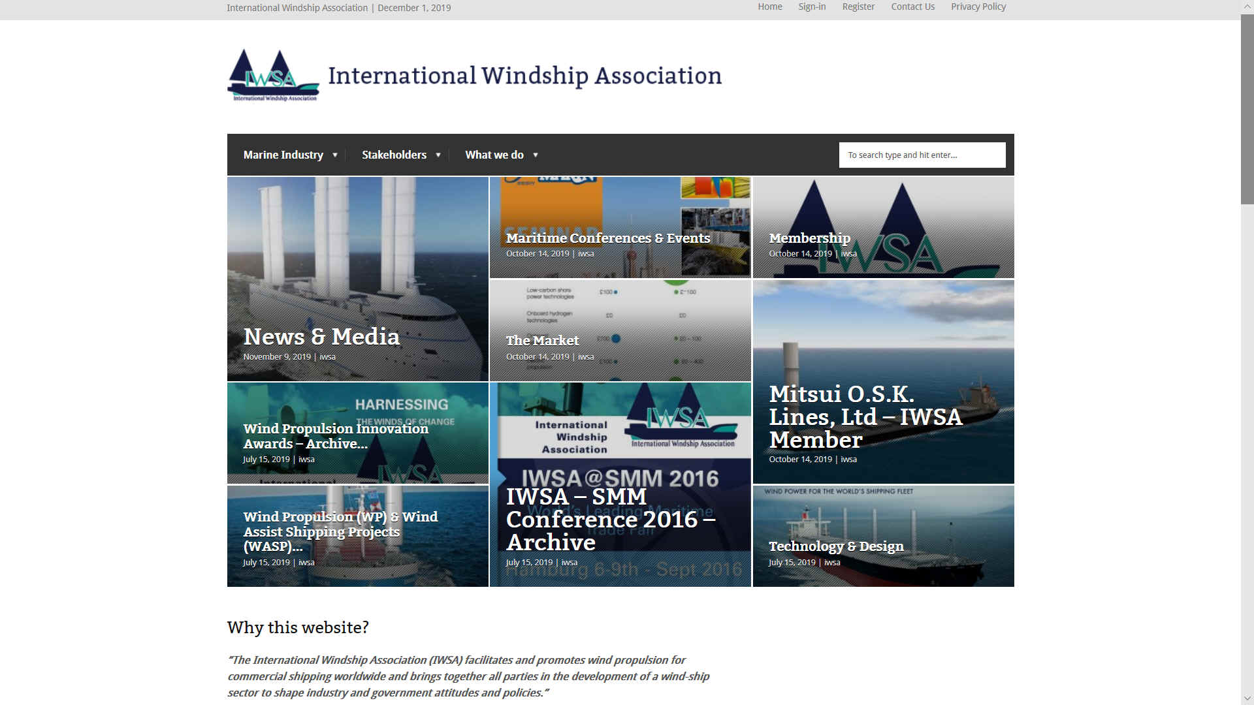
Task: Expand the Marine Industry dropdown arrow
Action: point(335,155)
